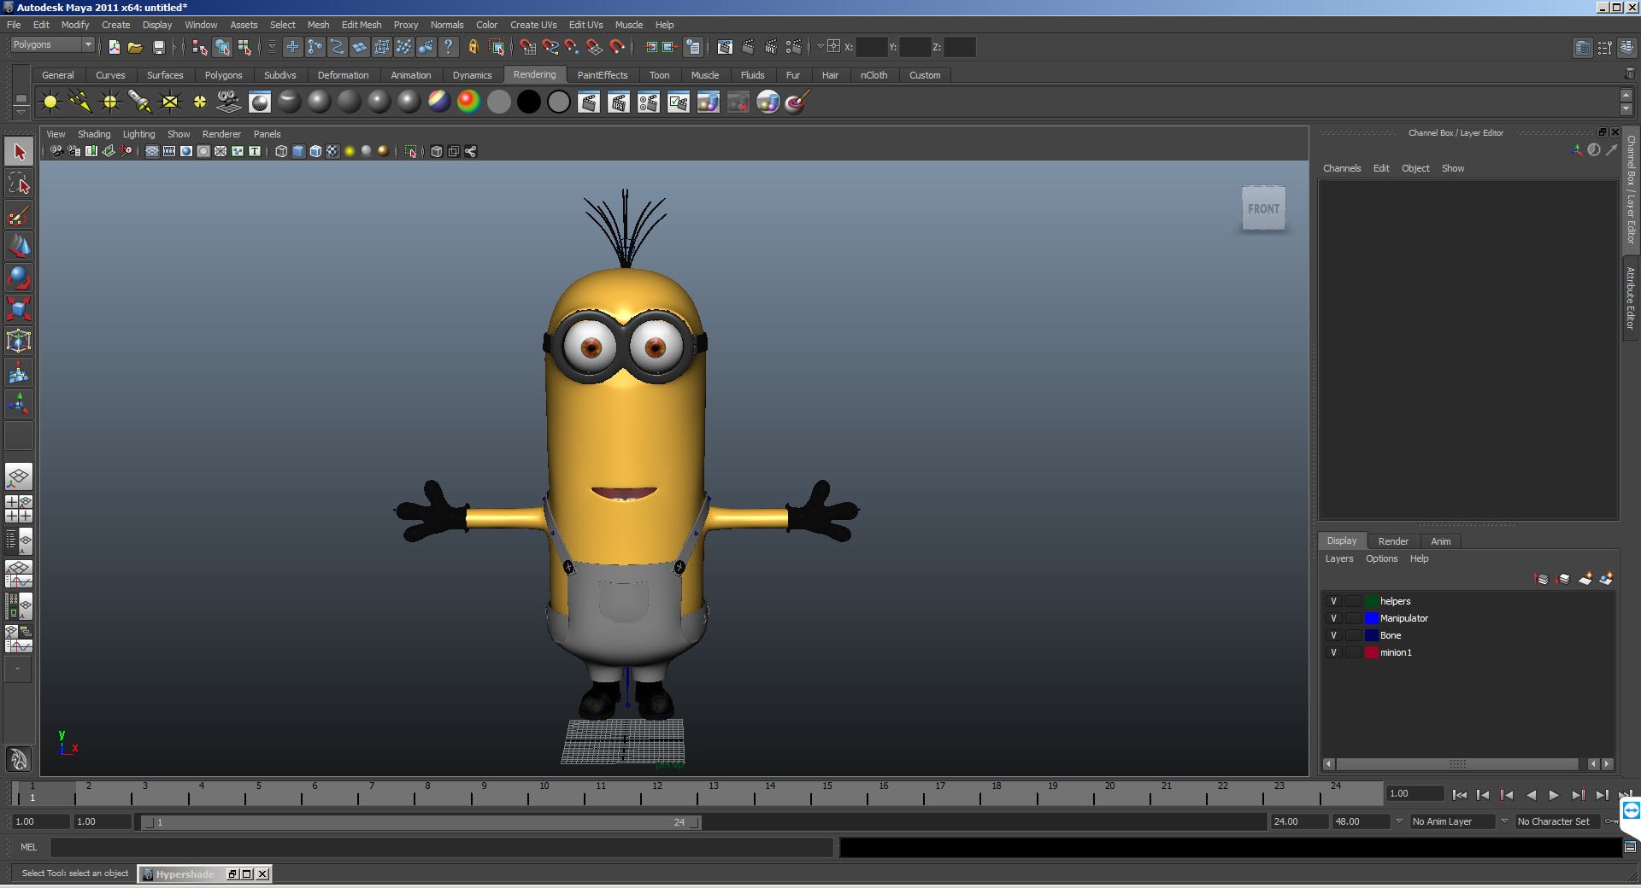Open the viewport Shading menu

click(x=94, y=134)
